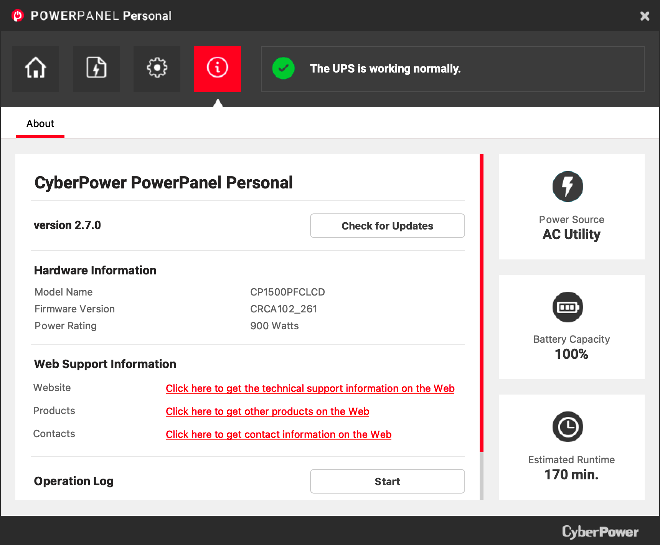Open the other products web link
The image size is (660, 545).
tap(267, 411)
